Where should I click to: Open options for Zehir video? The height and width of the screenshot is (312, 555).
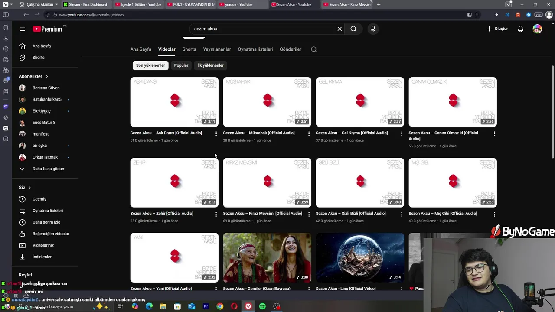pos(216,214)
